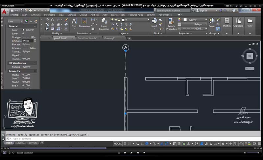
Task: Click the Match Properties icon
Action: point(171,24)
